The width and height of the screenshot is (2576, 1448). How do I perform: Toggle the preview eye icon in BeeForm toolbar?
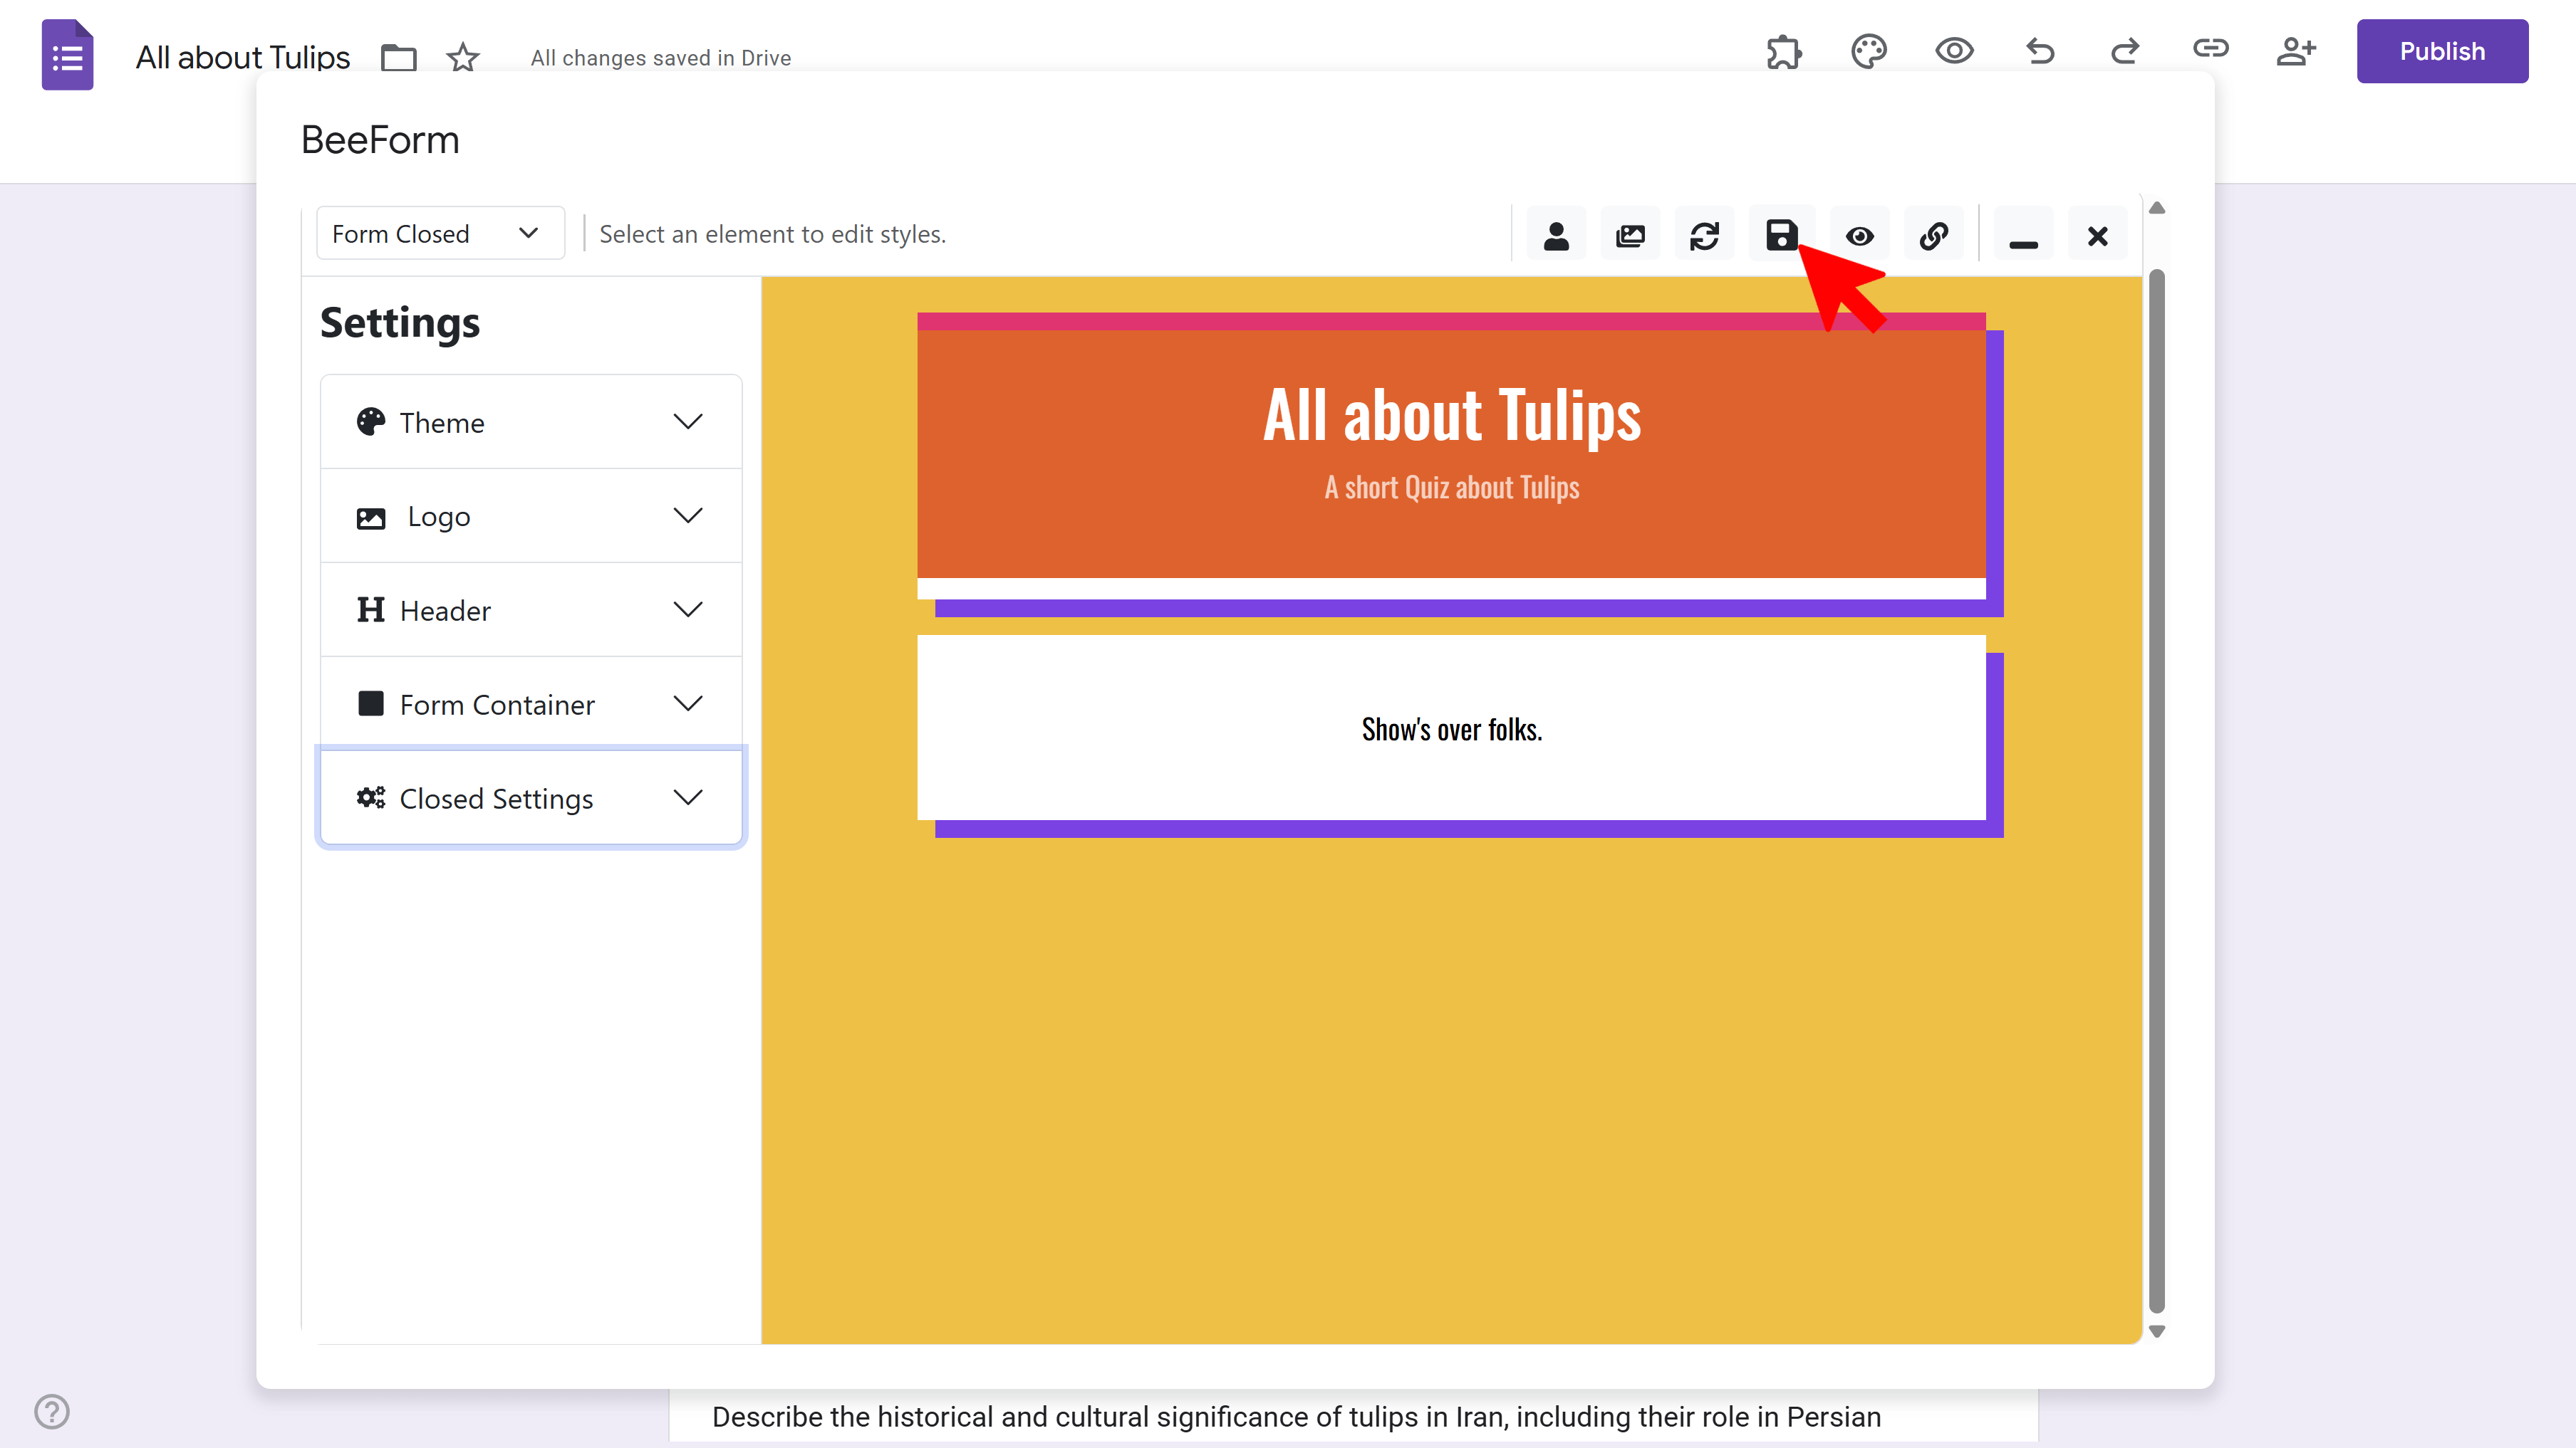pos(1859,234)
